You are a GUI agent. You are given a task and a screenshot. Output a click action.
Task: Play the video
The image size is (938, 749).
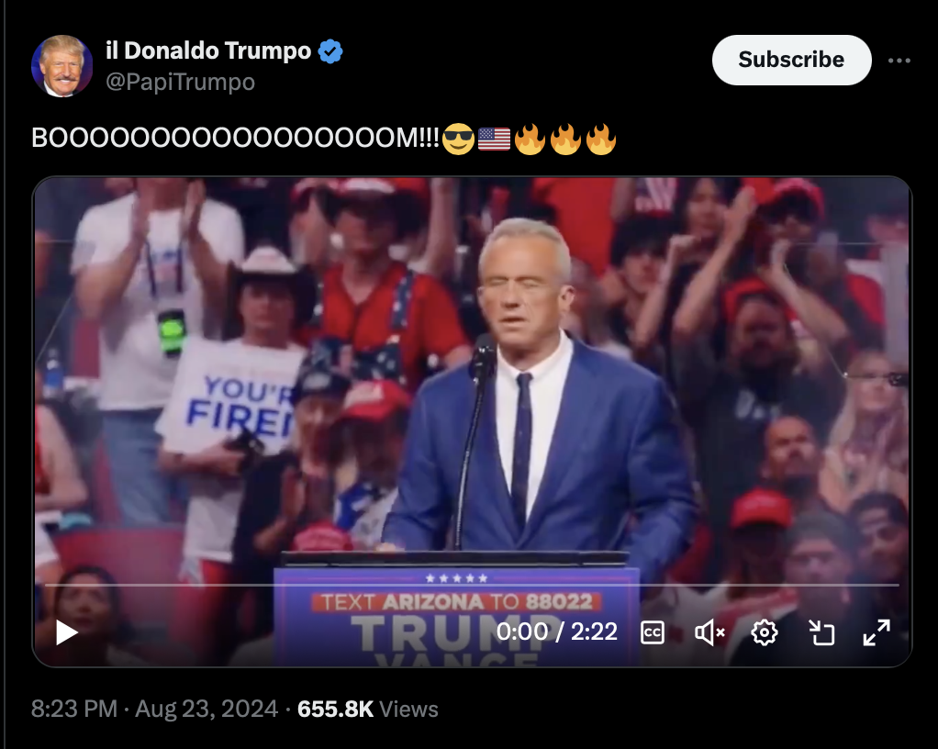67,632
